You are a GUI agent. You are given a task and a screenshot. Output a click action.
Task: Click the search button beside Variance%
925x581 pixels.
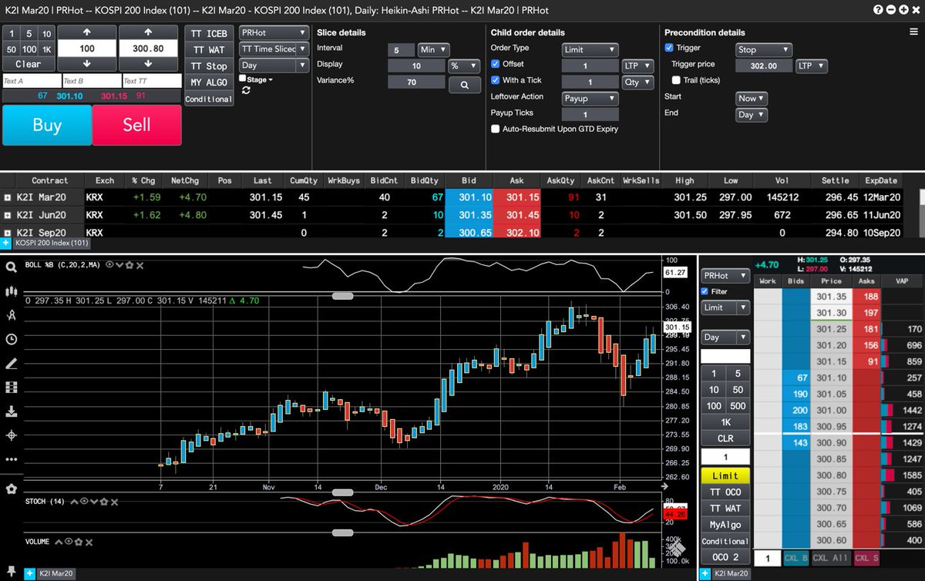pos(465,85)
